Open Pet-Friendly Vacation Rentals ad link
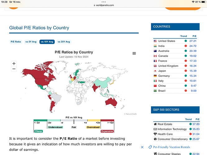 coord(172,147)
